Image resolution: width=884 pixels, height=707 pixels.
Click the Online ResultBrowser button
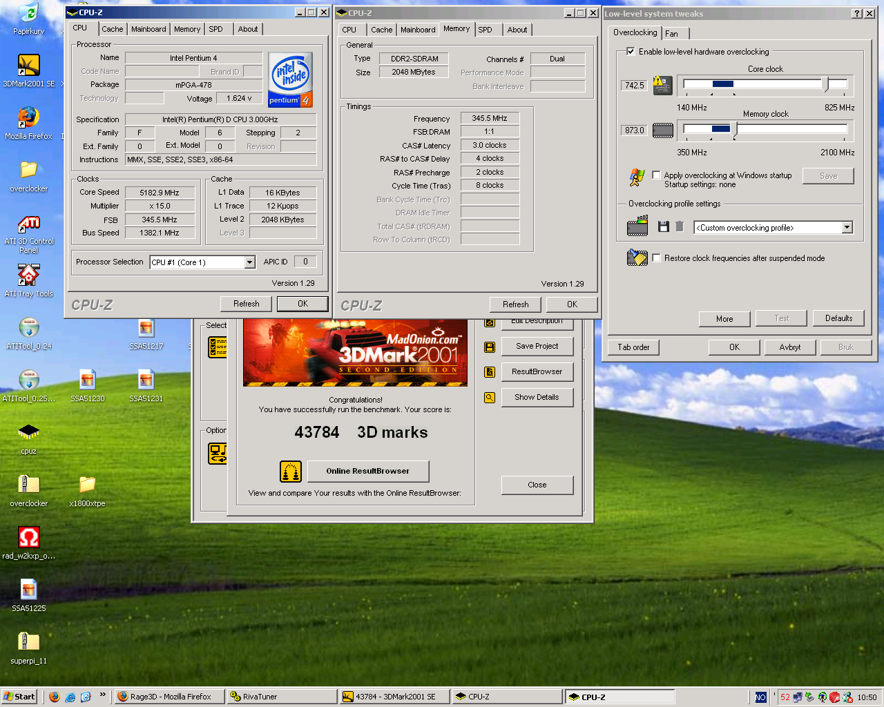(367, 471)
